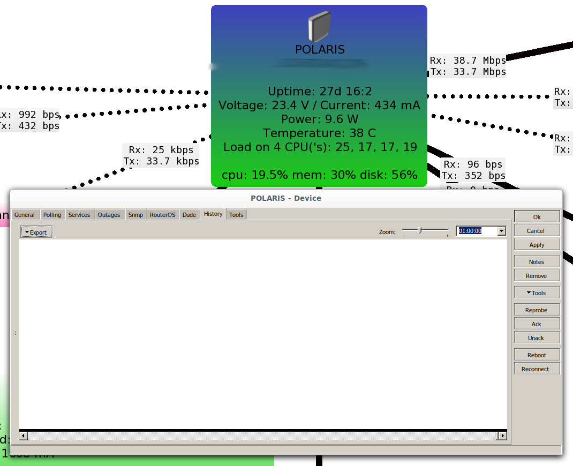Click the Power: 9.6 W reading
573x466 pixels.
pos(320,119)
